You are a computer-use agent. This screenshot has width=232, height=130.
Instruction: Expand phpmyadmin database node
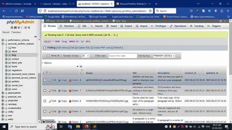point(3,93)
